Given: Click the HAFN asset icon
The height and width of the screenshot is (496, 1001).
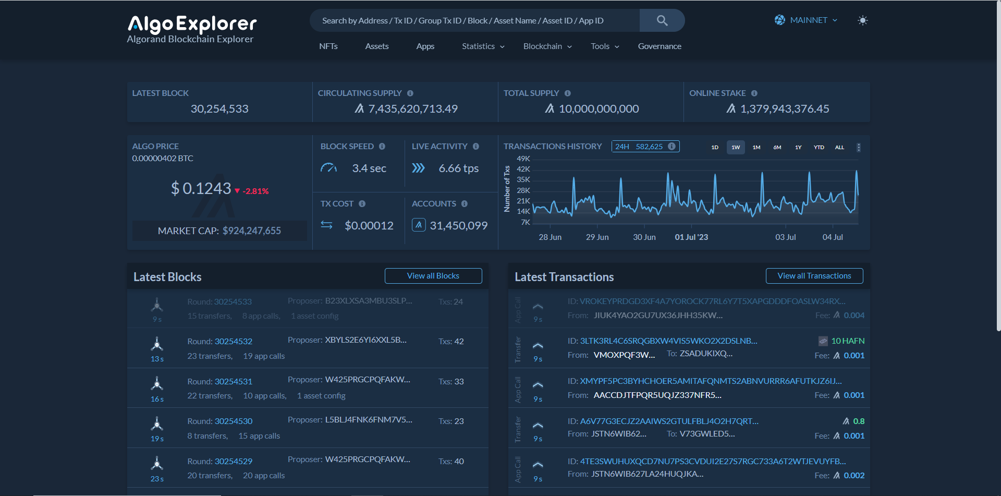Looking at the screenshot, I should click(823, 341).
